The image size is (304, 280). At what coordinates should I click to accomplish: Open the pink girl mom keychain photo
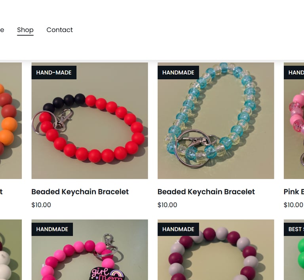90,250
